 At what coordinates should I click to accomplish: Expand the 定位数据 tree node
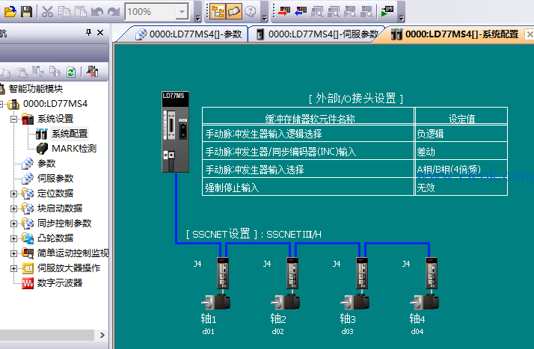(13, 194)
